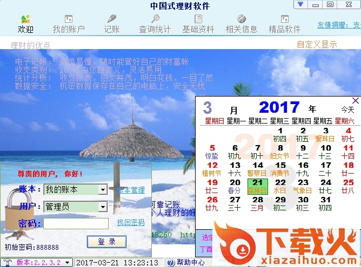Select March 12 植树节 in calendar

point(212,169)
